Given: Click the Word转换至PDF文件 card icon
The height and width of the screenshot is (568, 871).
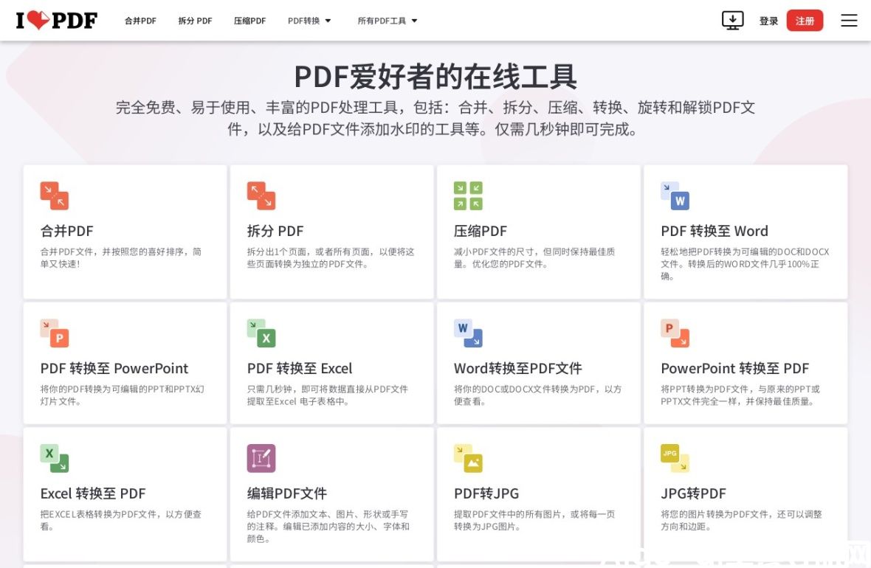Looking at the screenshot, I should 468,333.
